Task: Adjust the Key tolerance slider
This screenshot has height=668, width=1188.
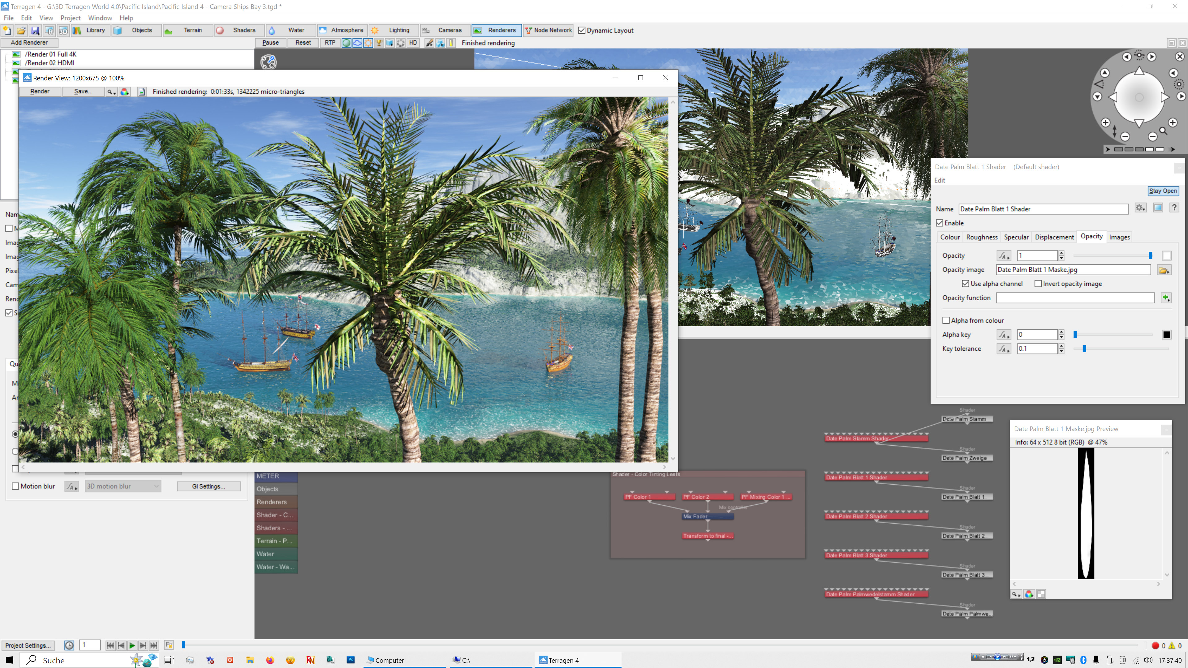Action: [1084, 349]
